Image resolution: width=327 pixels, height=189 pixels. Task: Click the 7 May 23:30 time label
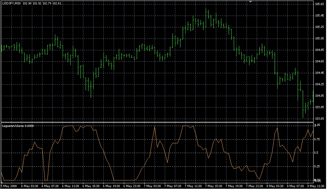[x=255, y=186]
